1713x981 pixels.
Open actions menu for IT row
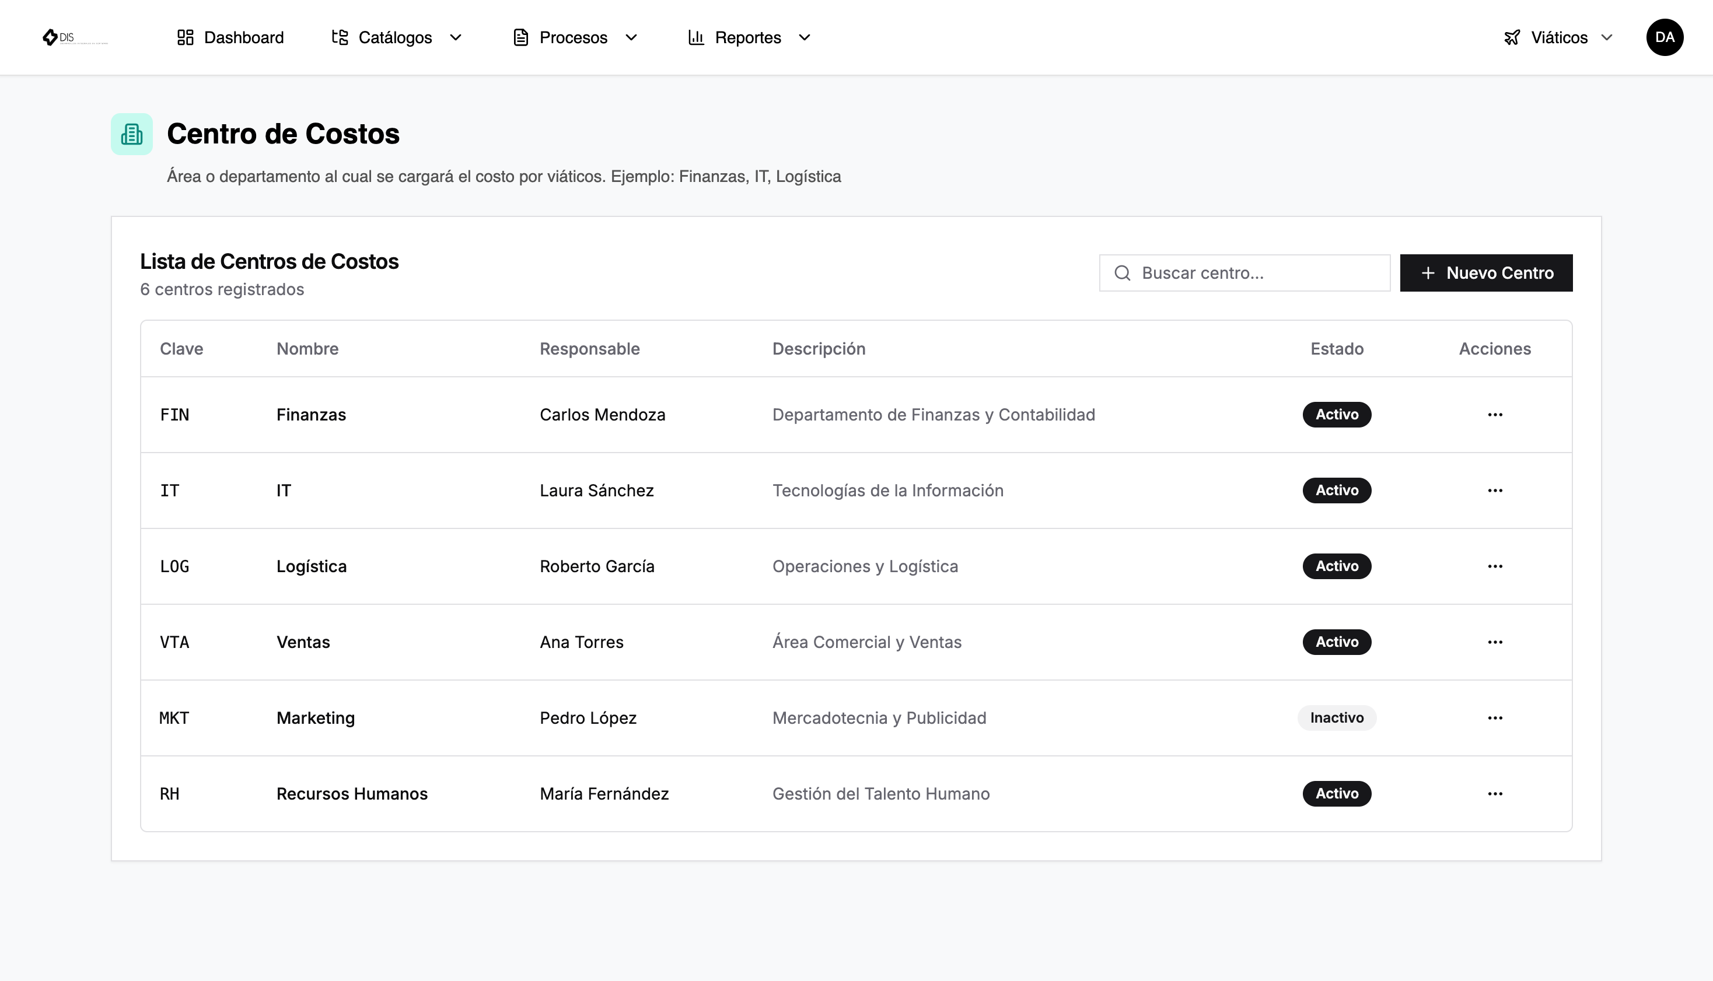pos(1495,490)
